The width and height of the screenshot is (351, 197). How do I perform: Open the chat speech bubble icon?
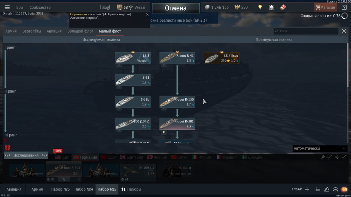335,189
